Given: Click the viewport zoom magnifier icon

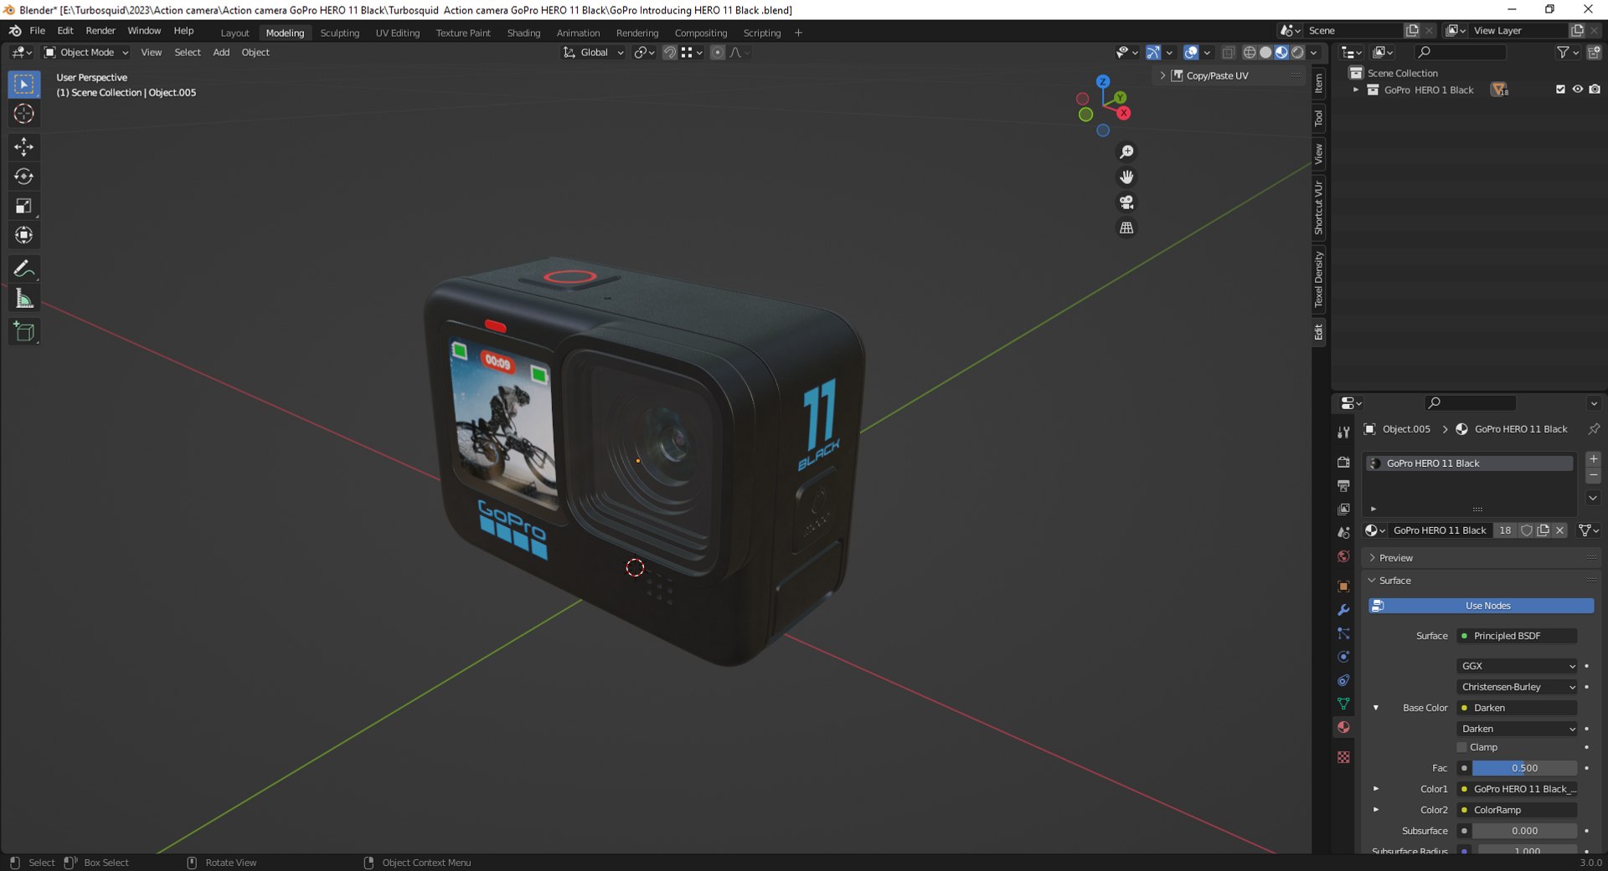Looking at the screenshot, I should (1126, 151).
